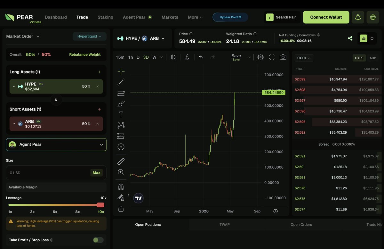The image size is (384, 249).
Task: Set chart timeframe to 15m
Action: tap(120, 57)
